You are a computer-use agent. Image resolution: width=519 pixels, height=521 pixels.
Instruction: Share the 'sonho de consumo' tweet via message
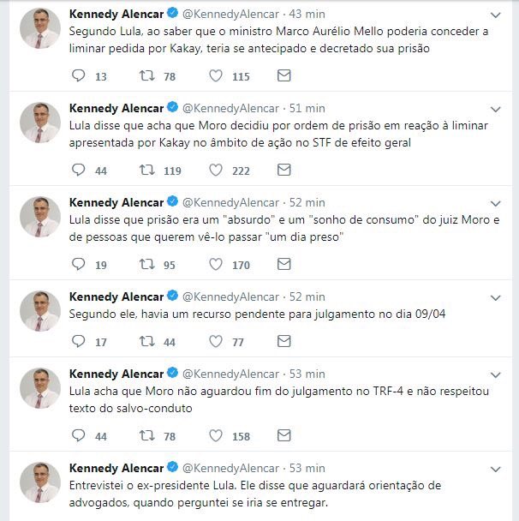click(284, 265)
